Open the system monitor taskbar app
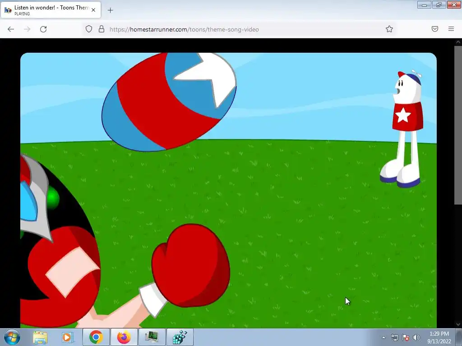 click(152, 337)
